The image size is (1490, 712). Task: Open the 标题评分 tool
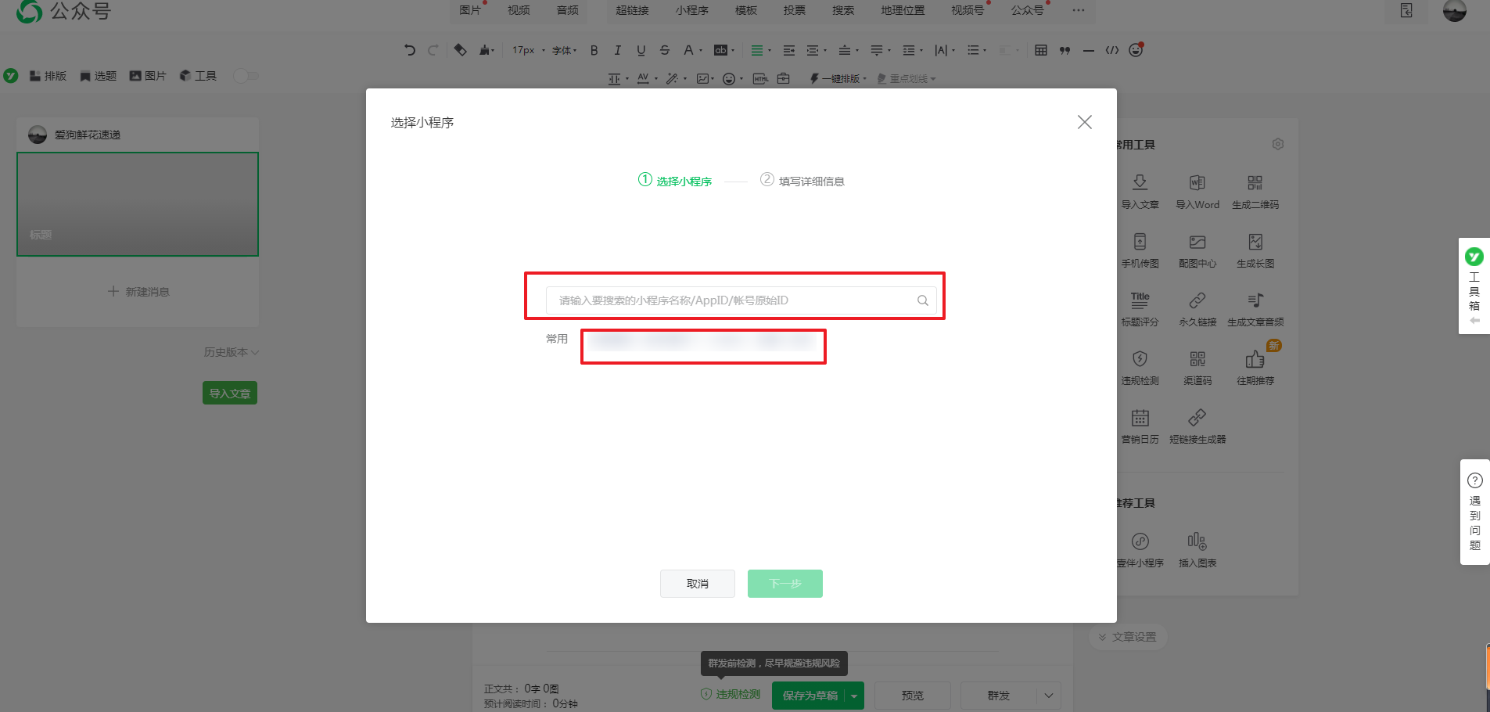point(1140,308)
